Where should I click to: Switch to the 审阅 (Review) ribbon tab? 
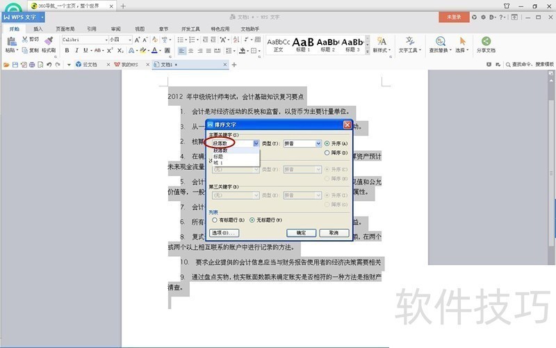115,29
